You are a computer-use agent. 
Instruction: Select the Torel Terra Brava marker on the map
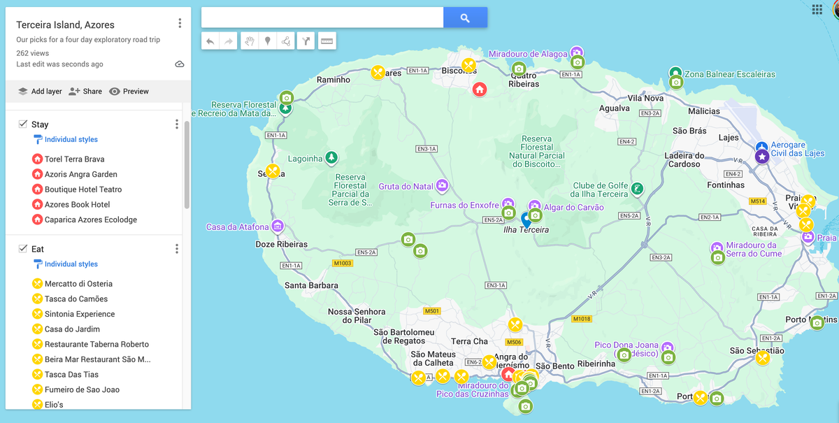click(x=479, y=89)
